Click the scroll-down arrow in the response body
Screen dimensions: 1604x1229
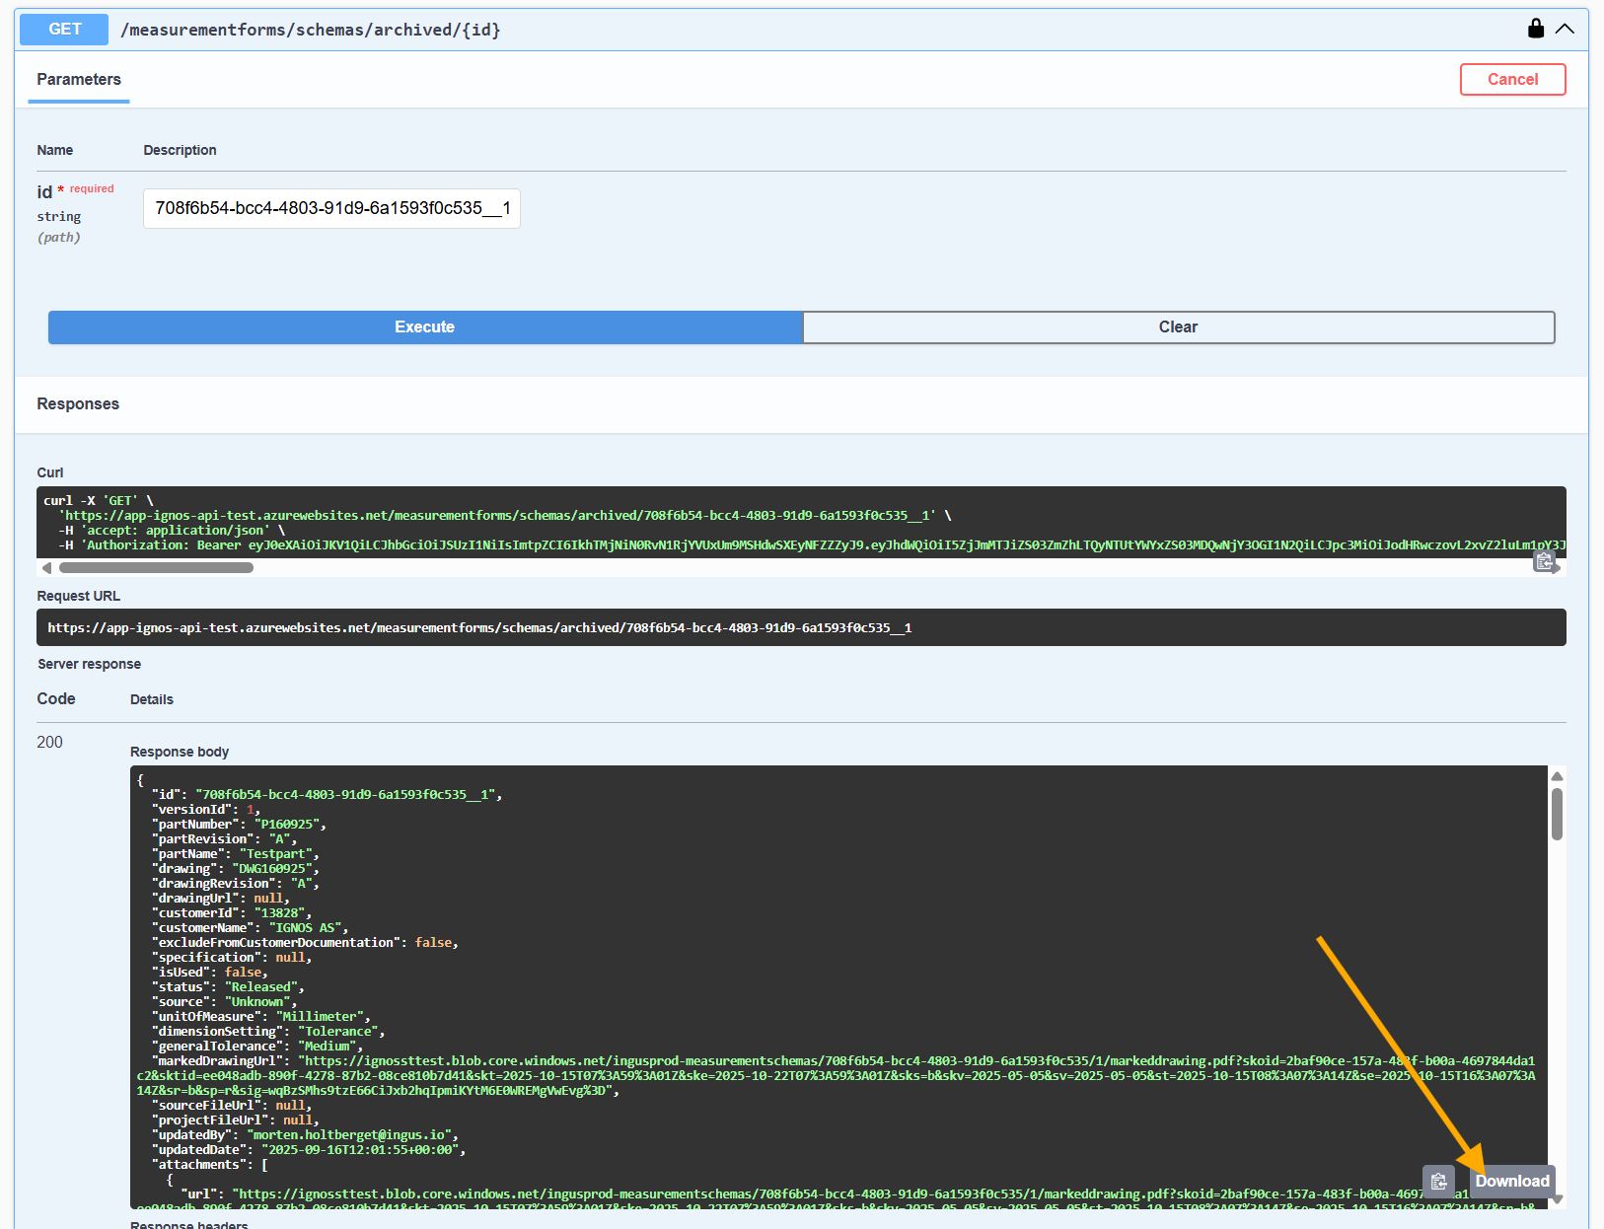pos(1558,1199)
